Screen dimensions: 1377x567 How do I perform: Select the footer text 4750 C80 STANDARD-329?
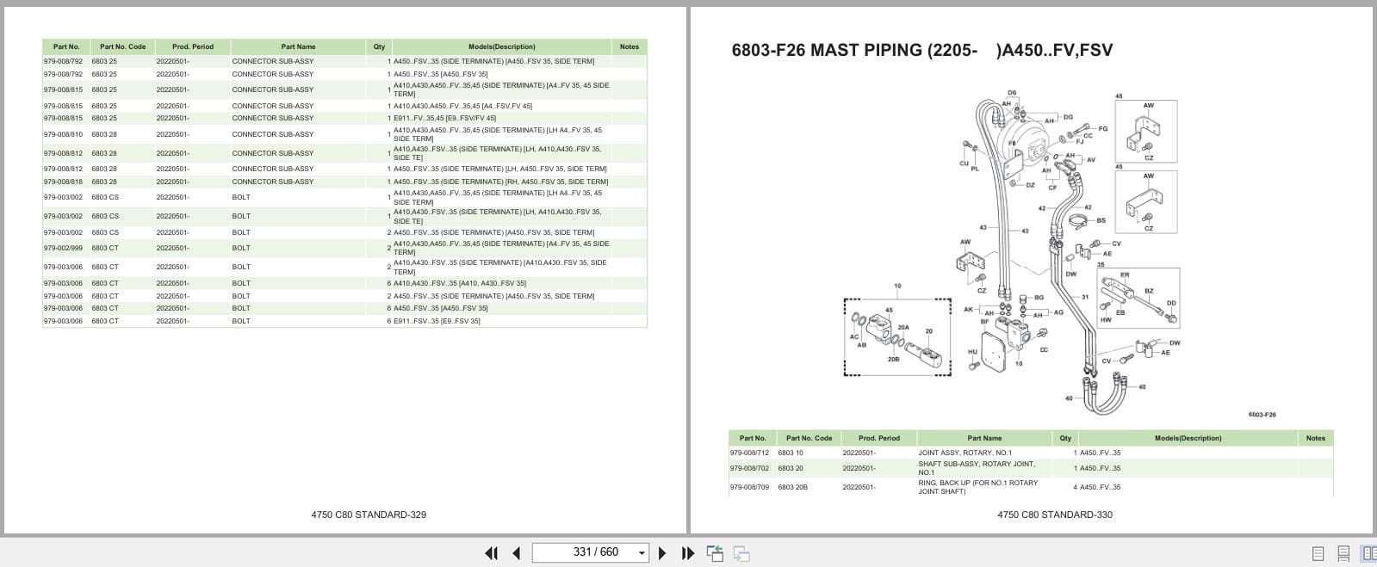pyautogui.click(x=369, y=515)
